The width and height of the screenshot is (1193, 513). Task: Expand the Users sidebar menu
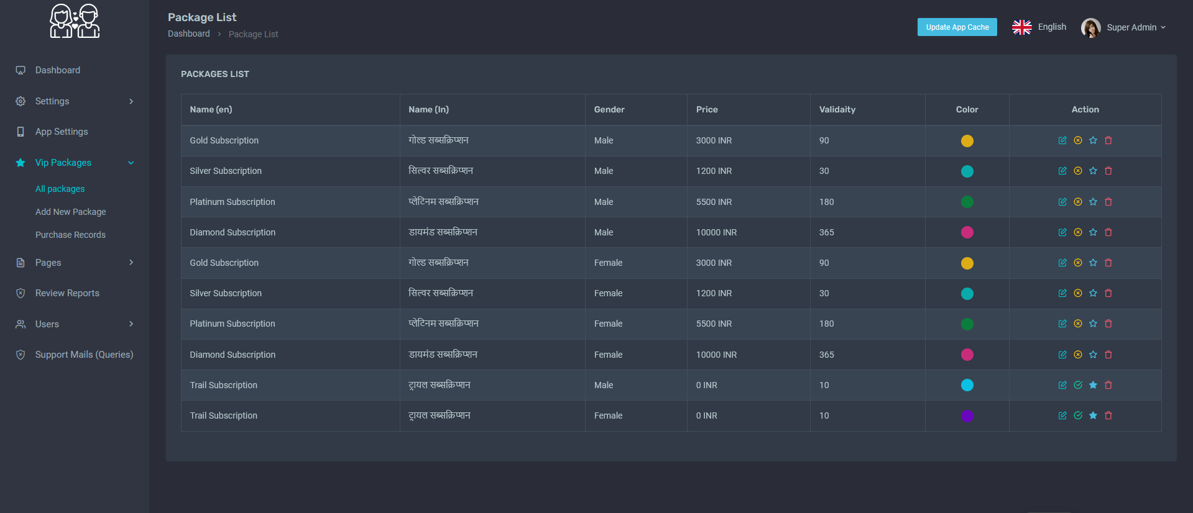click(75, 324)
